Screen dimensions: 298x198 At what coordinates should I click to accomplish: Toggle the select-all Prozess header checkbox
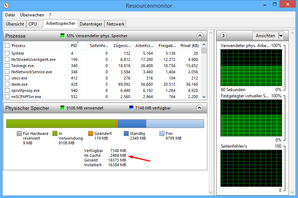tap(7, 46)
